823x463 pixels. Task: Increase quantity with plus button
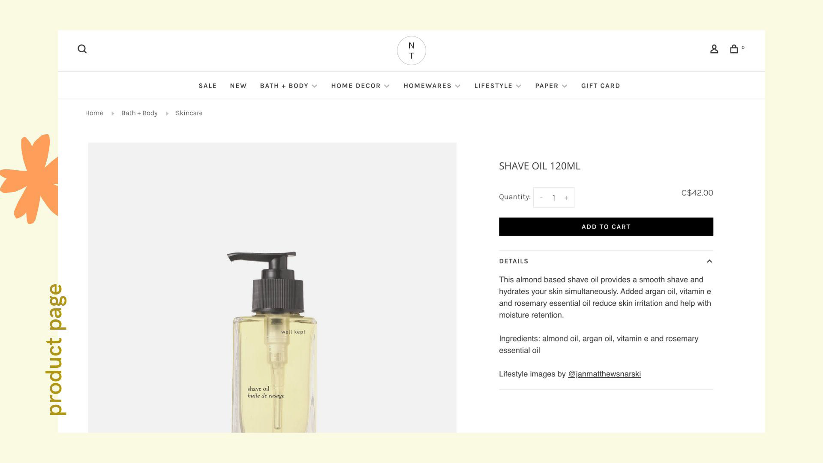pos(566,198)
